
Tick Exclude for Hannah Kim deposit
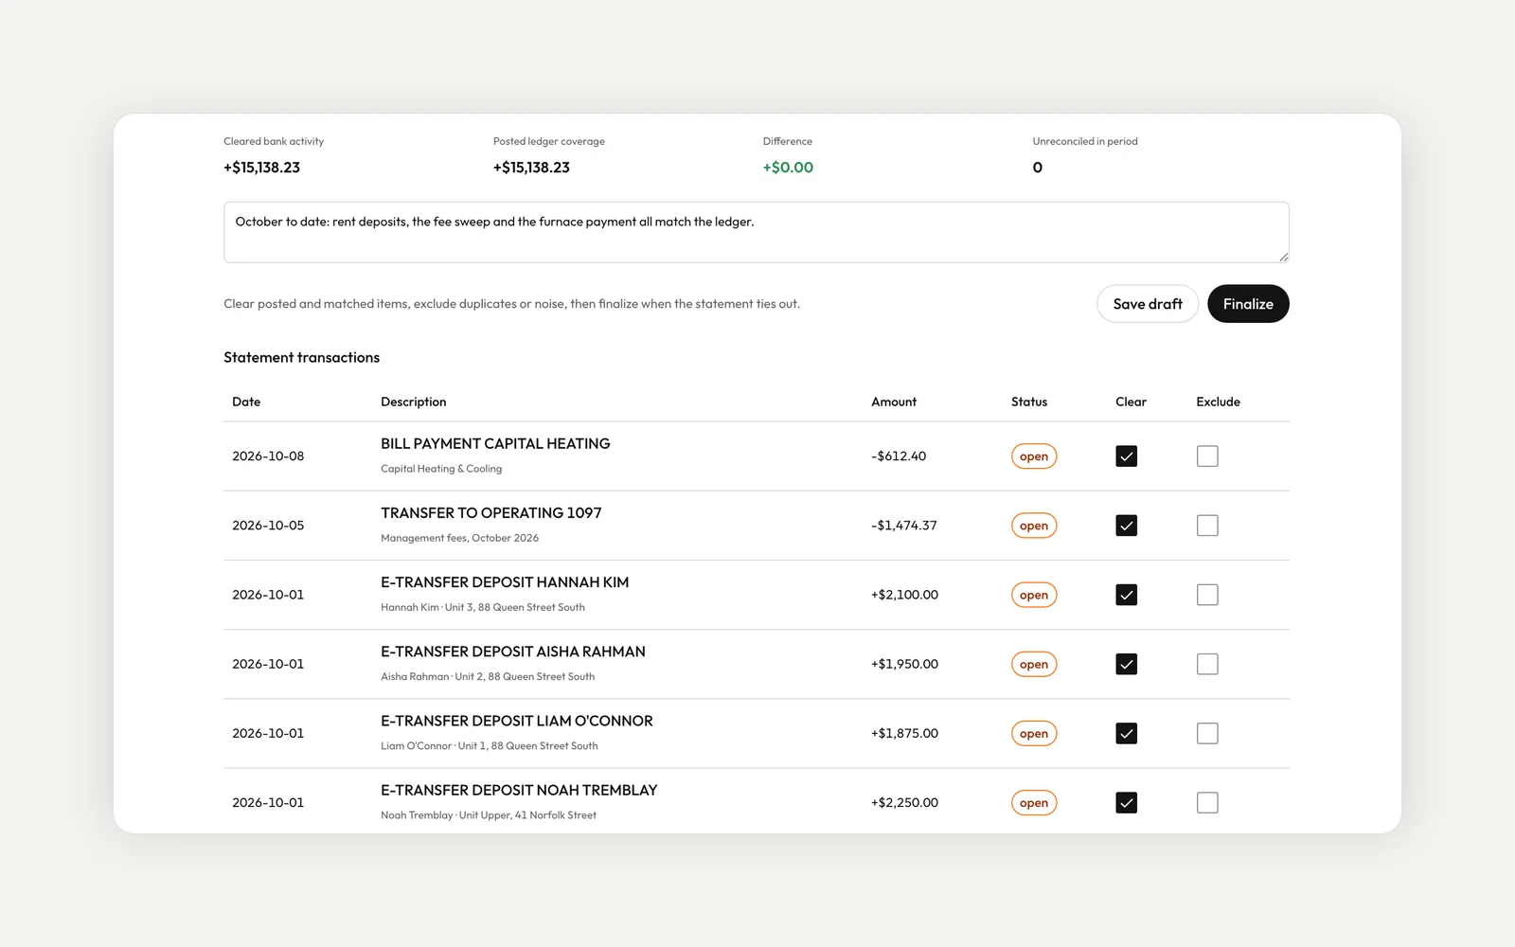1207,595
